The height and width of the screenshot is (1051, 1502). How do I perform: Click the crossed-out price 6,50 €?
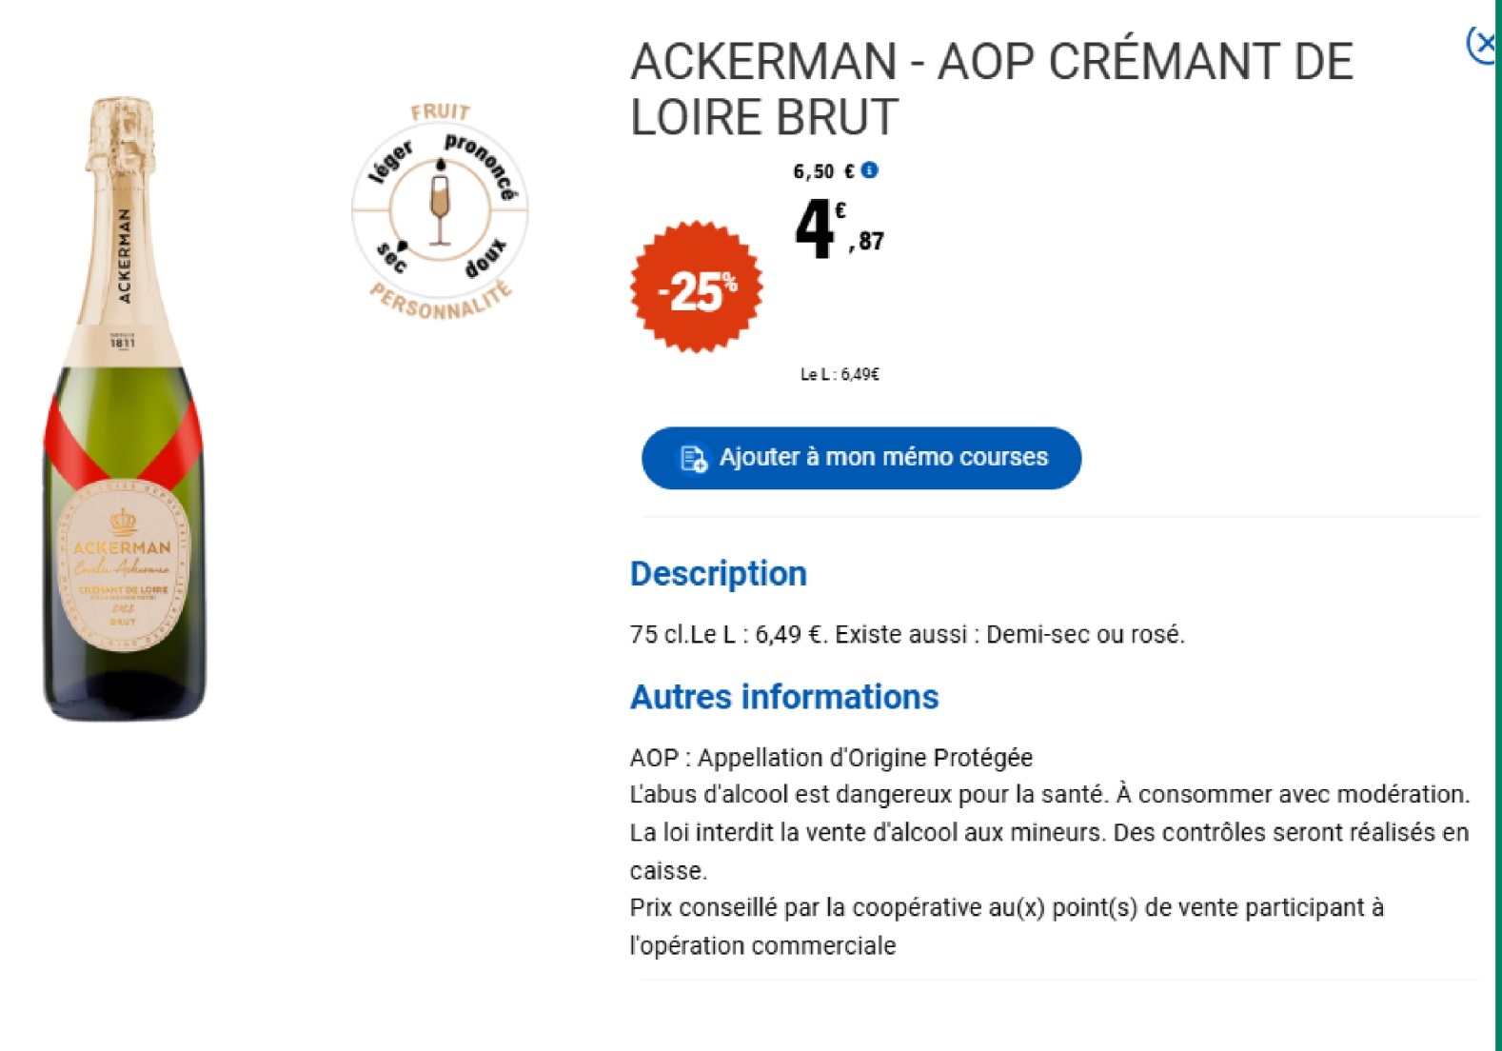click(824, 171)
